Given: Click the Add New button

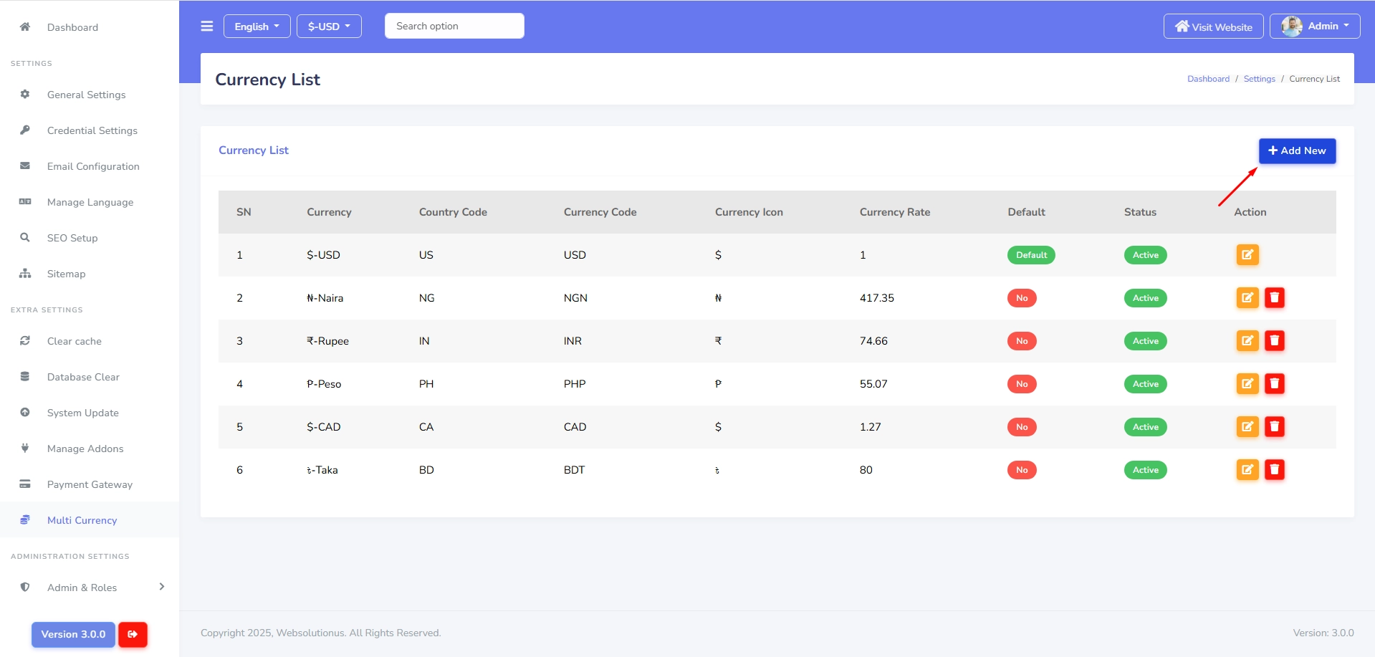Looking at the screenshot, I should click(x=1297, y=151).
